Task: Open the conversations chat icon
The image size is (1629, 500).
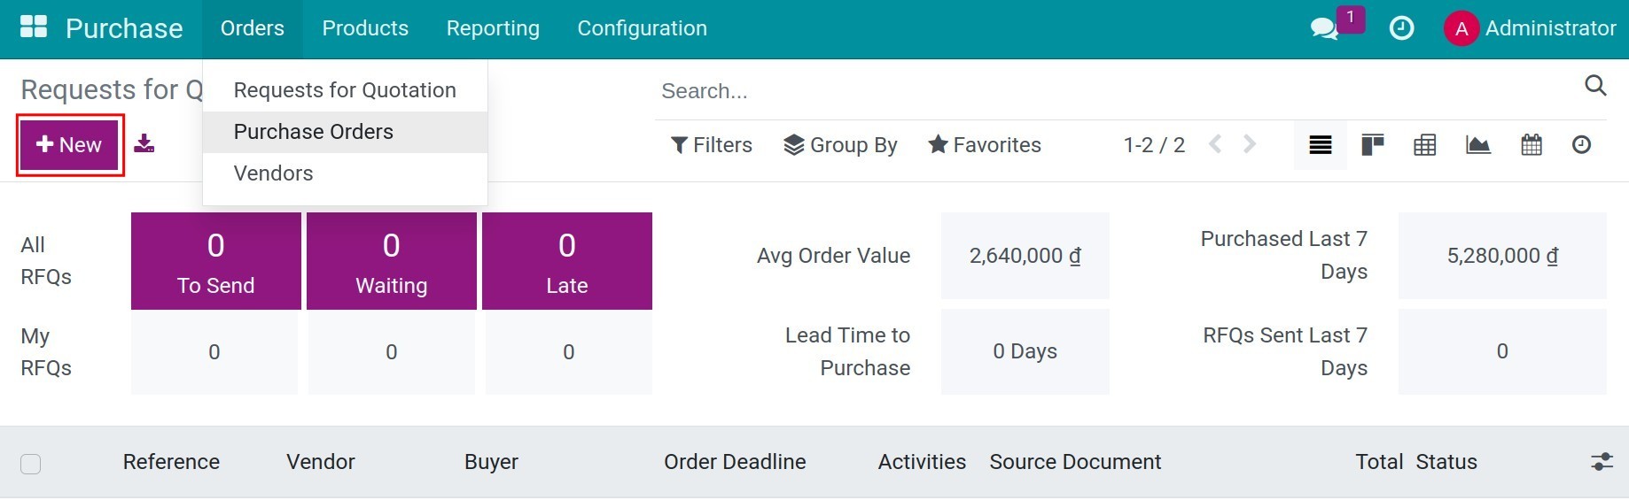Action: (x=1324, y=28)
